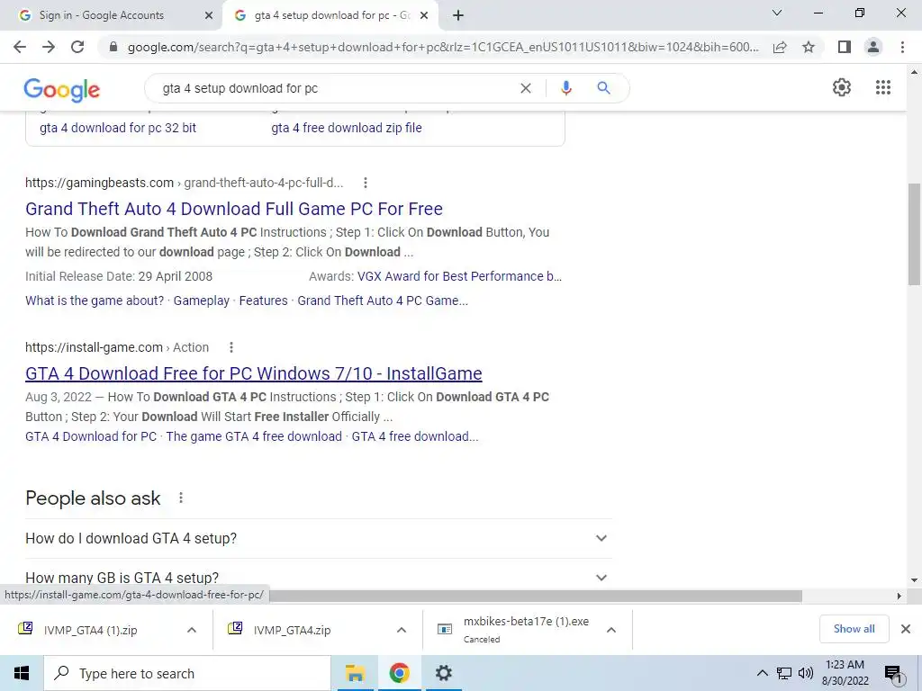Screen dimensions: 922x691
Task: Open the taskbar clock showing 1:23 AM
Action: tap(845, 673)
